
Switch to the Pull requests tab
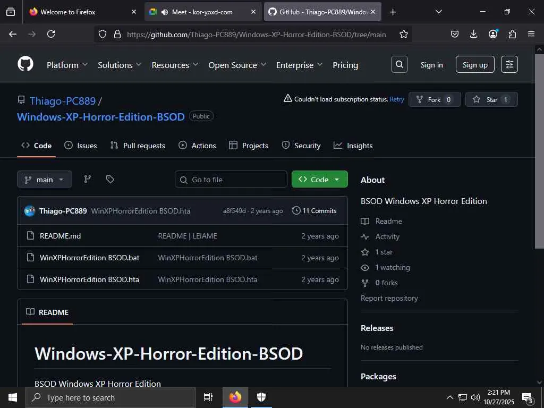tap(138, 146)
